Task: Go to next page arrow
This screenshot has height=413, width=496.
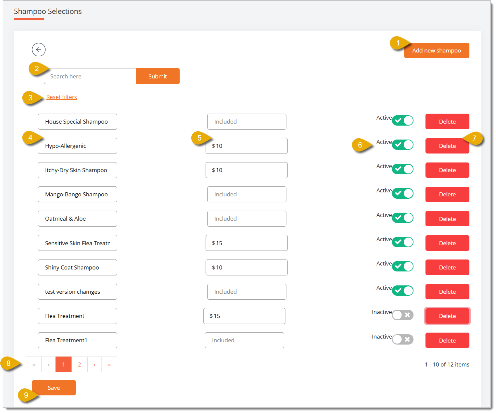Action: (x=94, y=364)
